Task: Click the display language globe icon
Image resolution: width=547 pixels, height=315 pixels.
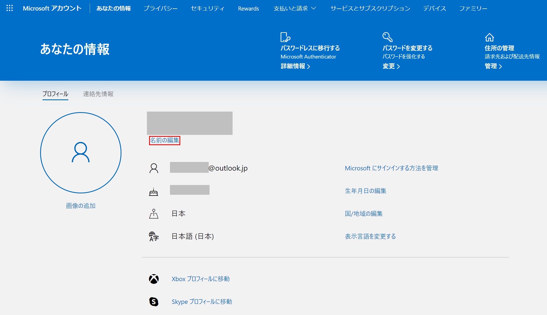Action: pyautogui.click(x=154, y=236)
